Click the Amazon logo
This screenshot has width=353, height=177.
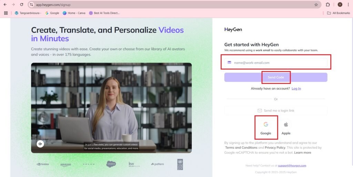click(65, 165)
